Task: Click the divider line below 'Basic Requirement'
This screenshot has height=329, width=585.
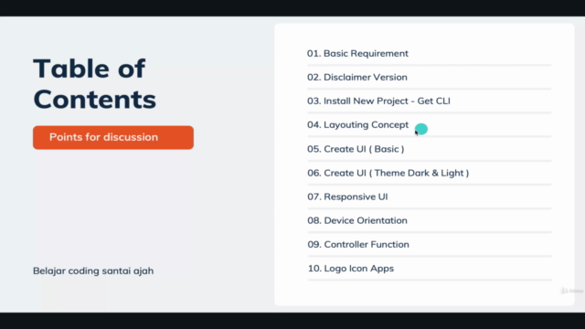Action: [x=430, y=65]
